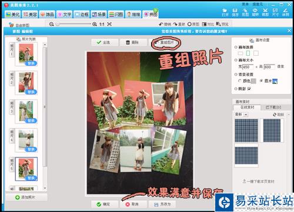This screenshot has height=212, width=294.
Task: Click the 替换 button on photo 1
Action: coord(31,63)
